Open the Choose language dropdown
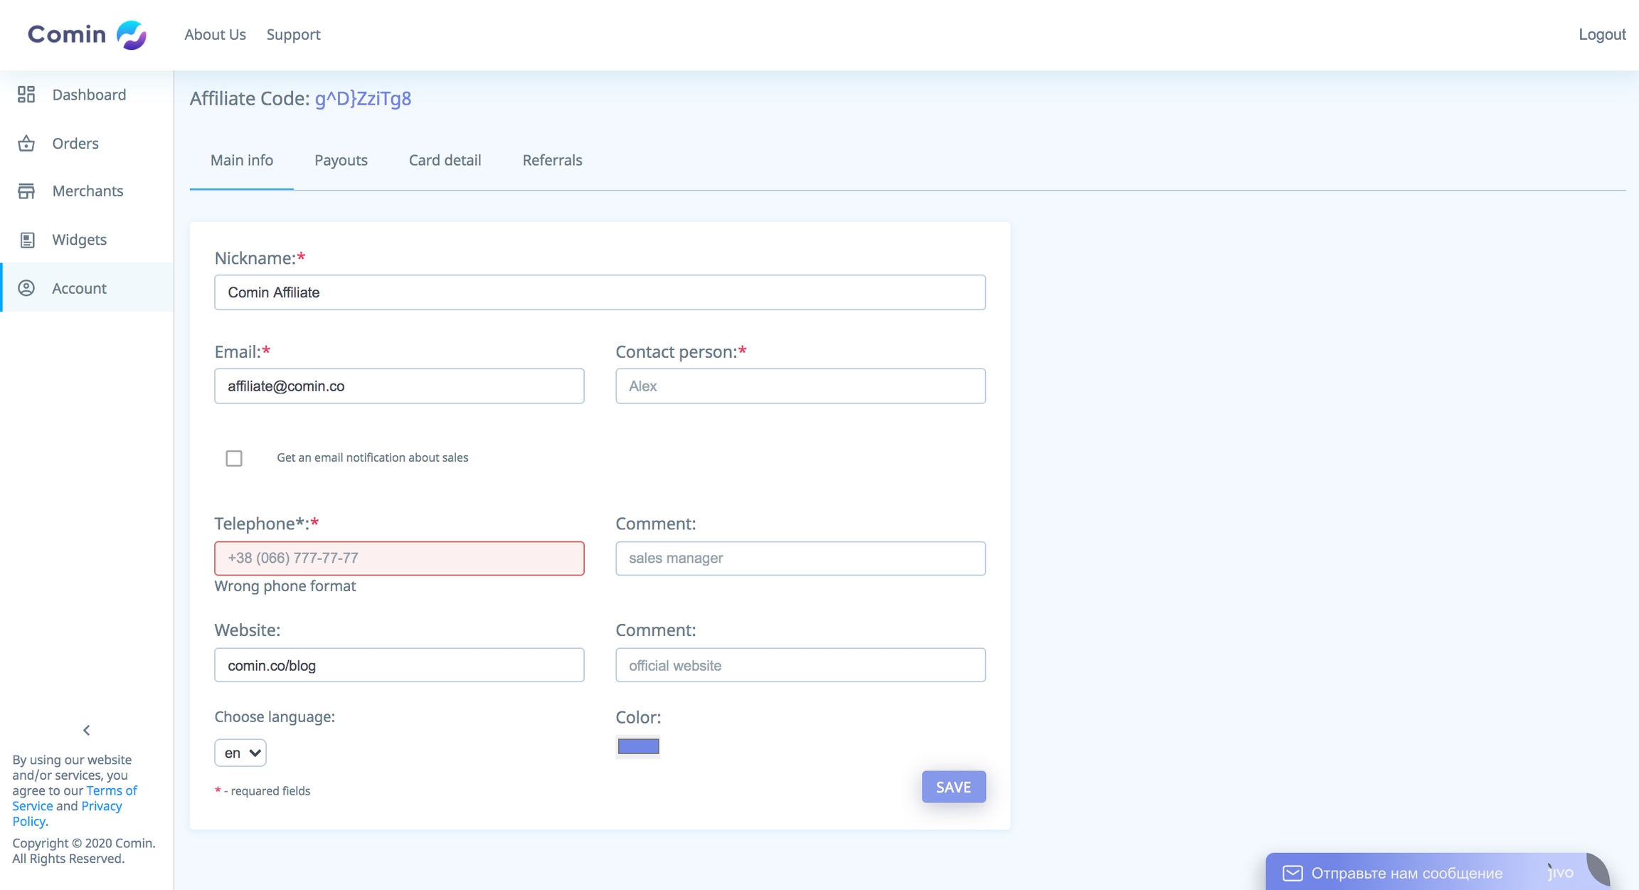 (240, 753)
